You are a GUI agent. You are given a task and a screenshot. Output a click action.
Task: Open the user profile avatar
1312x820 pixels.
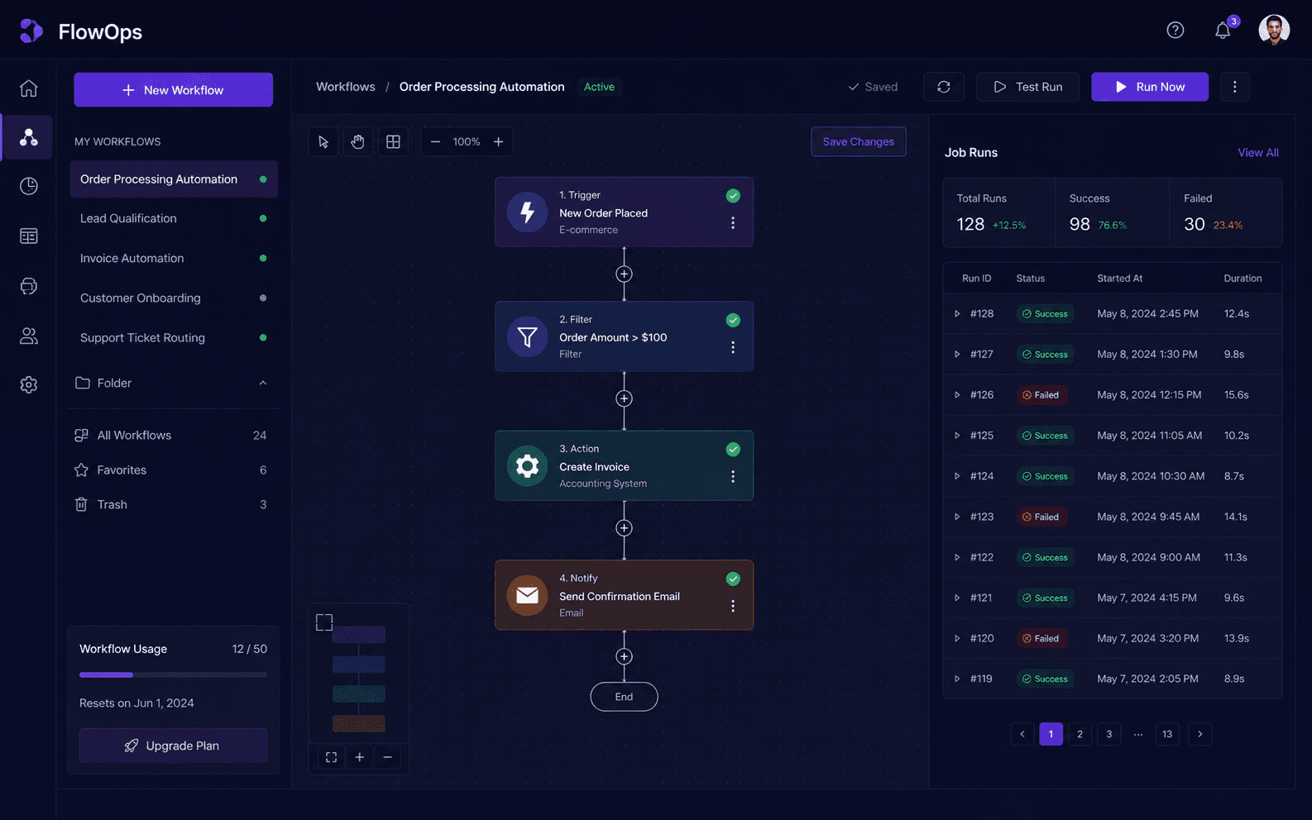tap(1274, 31)
